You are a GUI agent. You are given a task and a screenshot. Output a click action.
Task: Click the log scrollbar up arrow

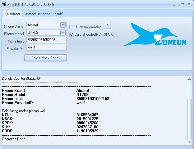click(189, 79)
